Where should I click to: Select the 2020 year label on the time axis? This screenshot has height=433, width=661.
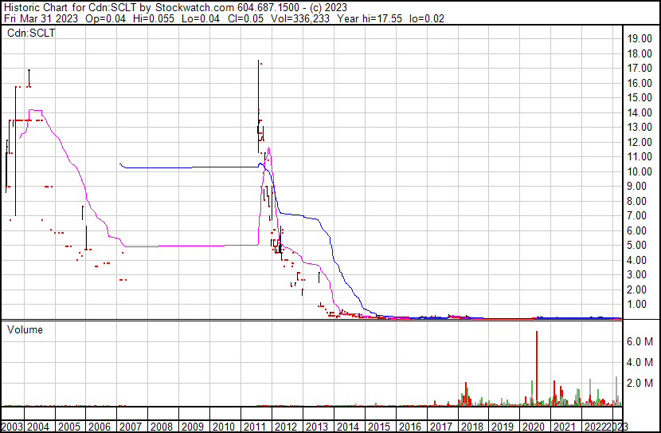click(531, 426)
